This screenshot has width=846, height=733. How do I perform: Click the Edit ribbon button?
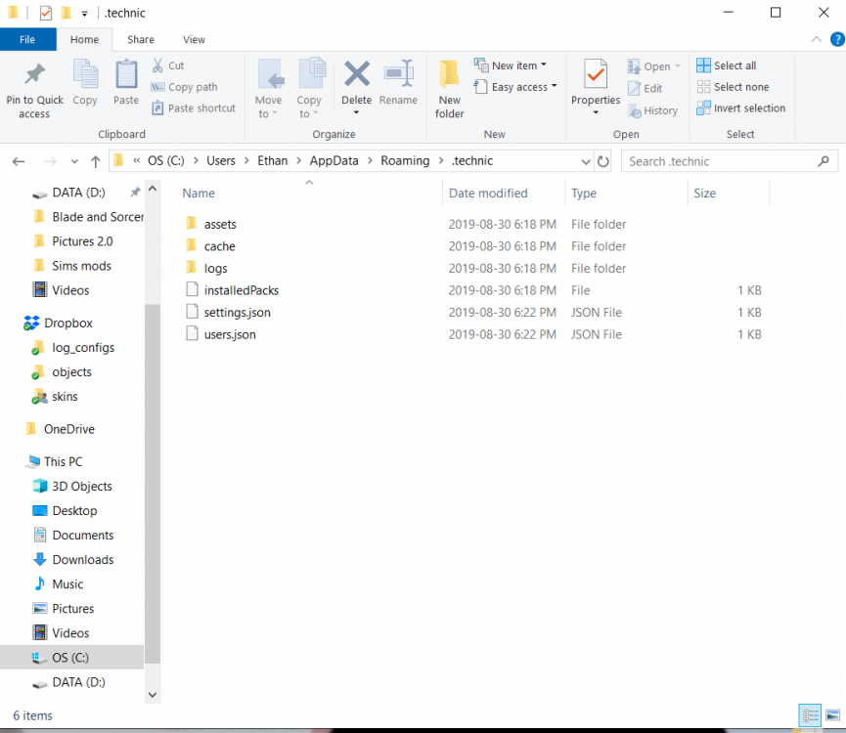click(645, 88)
